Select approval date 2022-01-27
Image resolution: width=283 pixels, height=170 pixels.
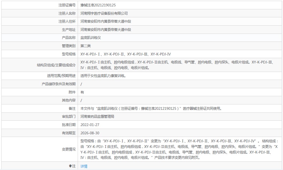tap(90, 125)
